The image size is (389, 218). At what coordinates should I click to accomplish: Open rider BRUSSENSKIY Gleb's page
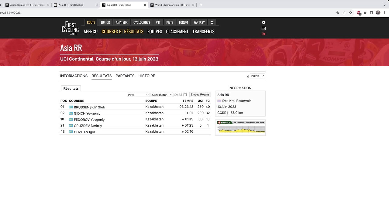point(89,107)
